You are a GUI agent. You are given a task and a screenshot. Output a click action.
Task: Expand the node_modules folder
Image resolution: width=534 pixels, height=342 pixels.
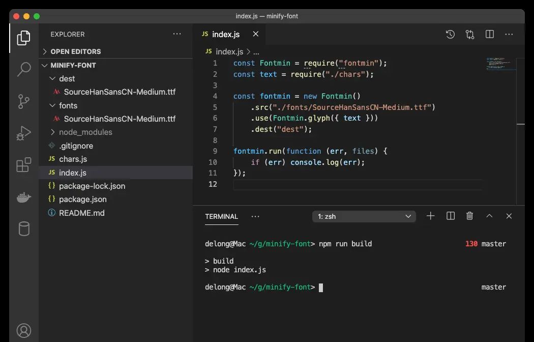click(85, 132)
